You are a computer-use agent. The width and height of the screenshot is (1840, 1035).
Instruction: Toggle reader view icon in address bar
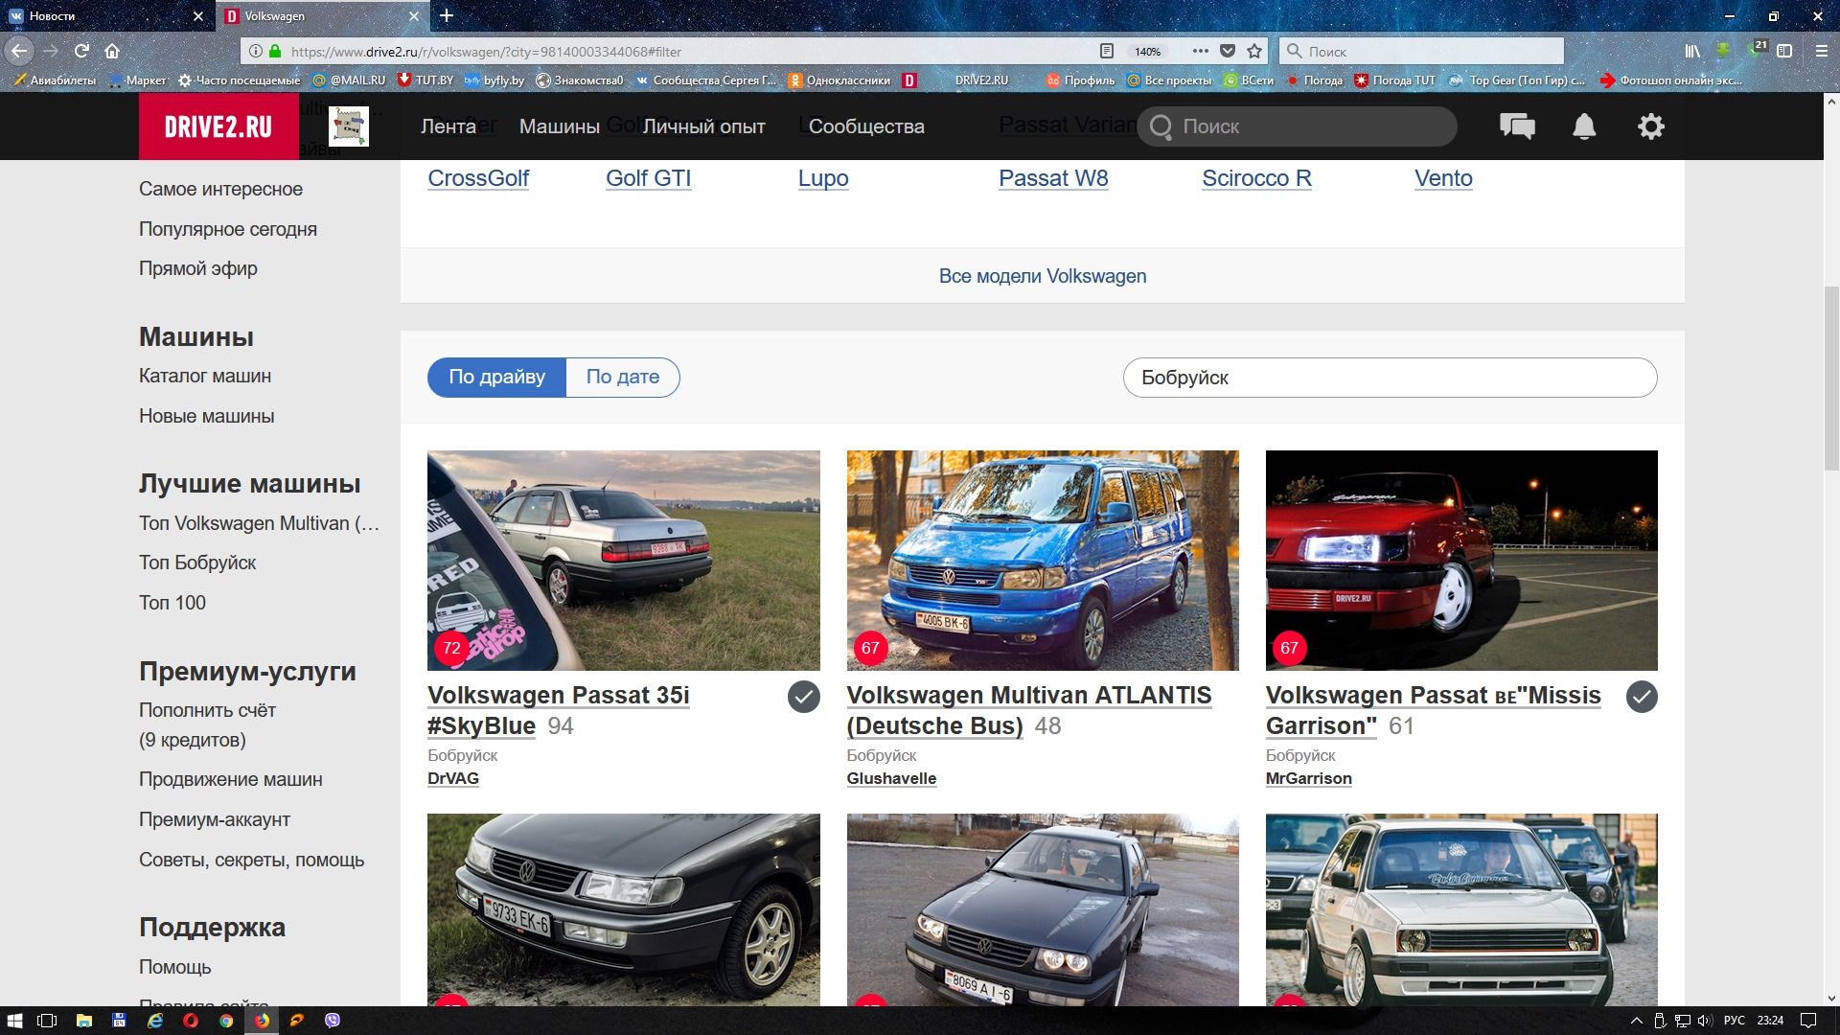point(1106,51)
